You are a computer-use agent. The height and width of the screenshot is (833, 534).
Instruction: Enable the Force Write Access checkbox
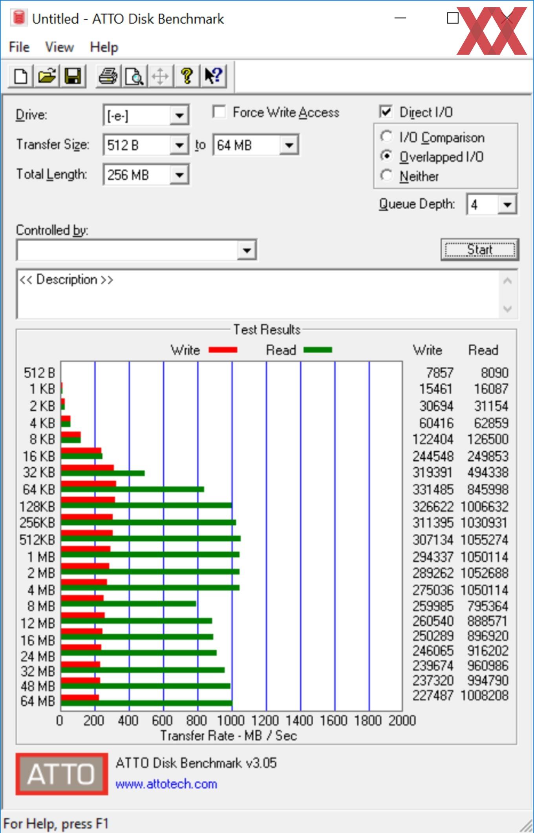(x=219, y=112)
